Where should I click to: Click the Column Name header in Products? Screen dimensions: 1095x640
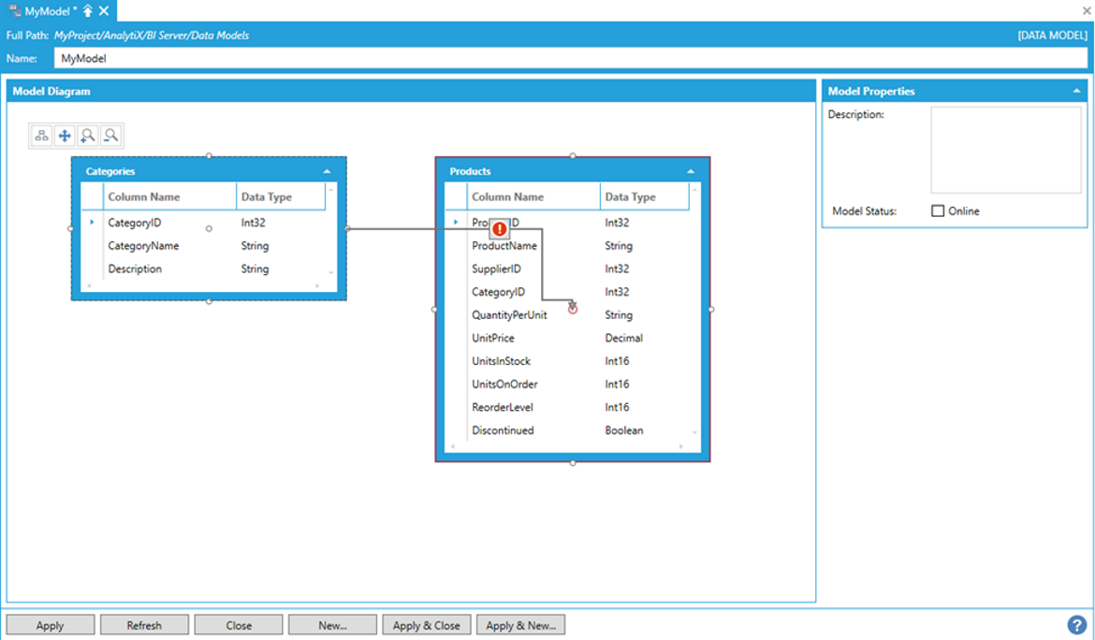(507, 197)
